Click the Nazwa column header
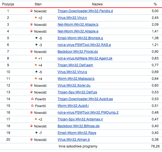This screenshot has height=152, width=162. tap(97, 4)
